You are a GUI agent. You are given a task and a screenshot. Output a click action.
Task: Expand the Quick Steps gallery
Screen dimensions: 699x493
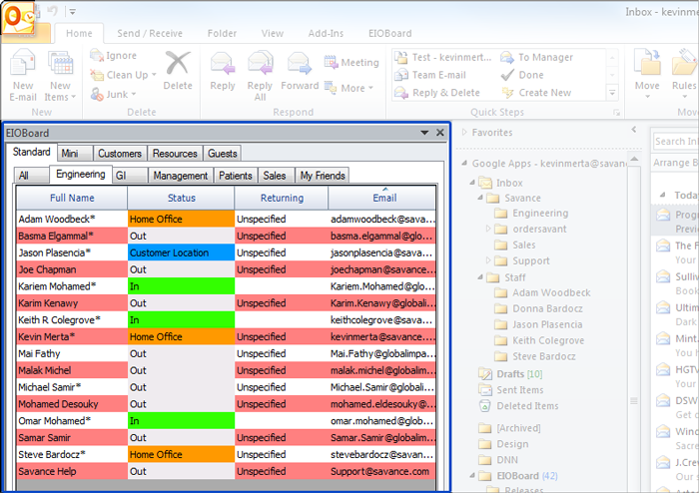(x=612, y=93)
